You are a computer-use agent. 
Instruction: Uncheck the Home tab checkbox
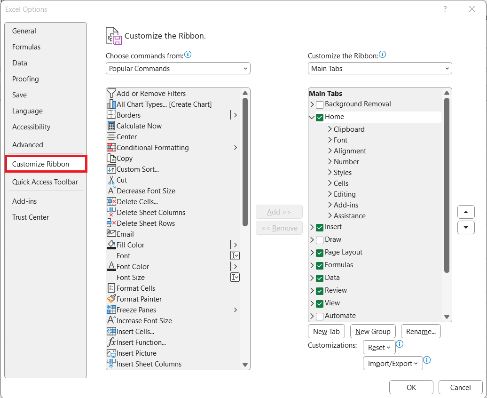pos(320,117)
